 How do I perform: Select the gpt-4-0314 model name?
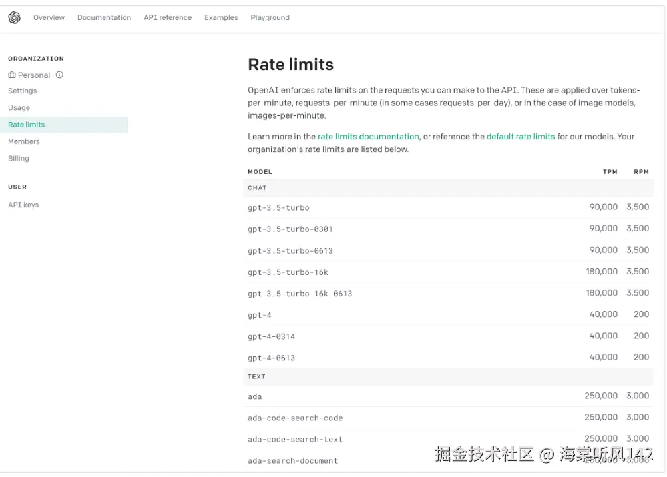coord(271,336)
